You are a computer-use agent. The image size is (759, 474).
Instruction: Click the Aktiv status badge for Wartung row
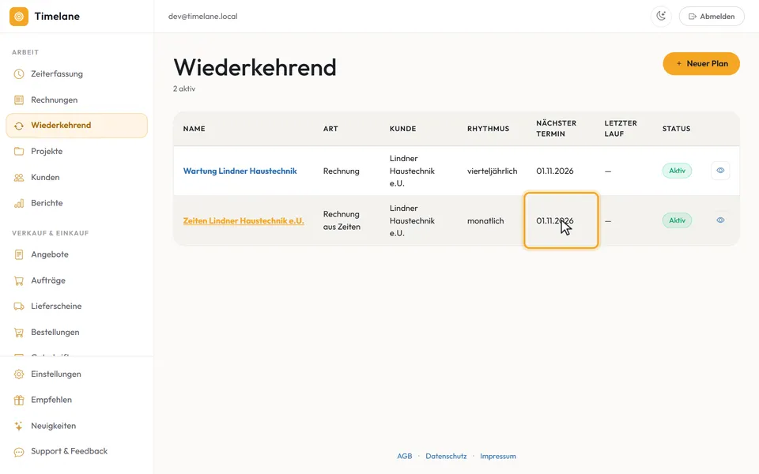(678, 171)
